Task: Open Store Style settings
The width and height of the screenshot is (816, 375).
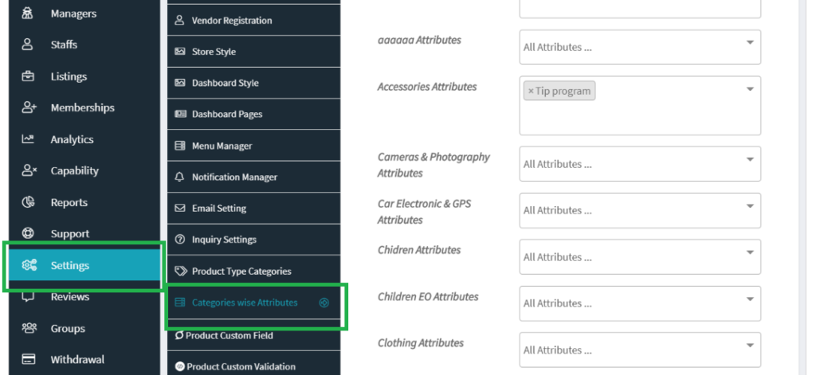Action: (x=253, y=52)
